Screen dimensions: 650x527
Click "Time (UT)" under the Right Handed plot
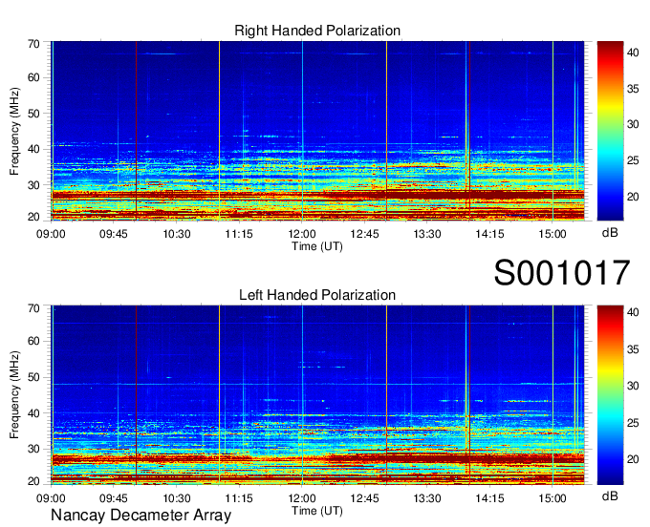point(317,246)
